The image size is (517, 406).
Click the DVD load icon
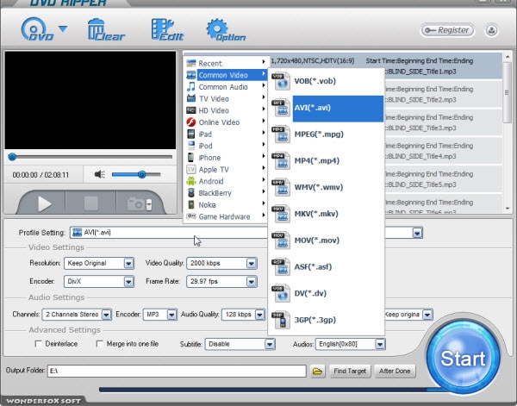coord(34,31)
